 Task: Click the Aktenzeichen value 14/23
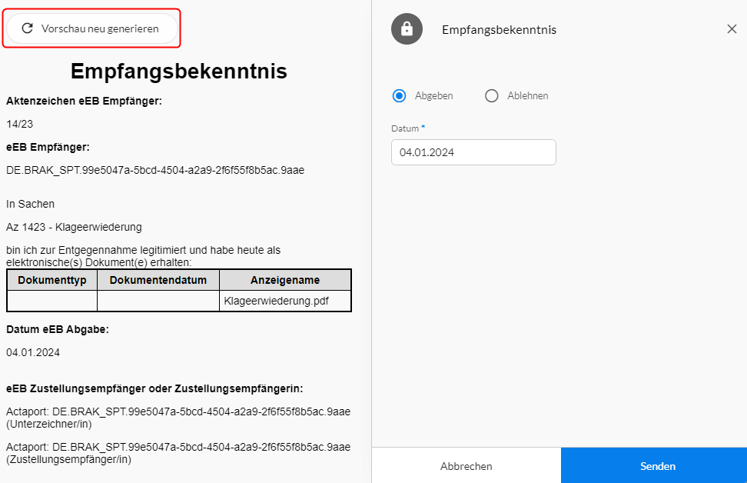(x=19, y=124)
